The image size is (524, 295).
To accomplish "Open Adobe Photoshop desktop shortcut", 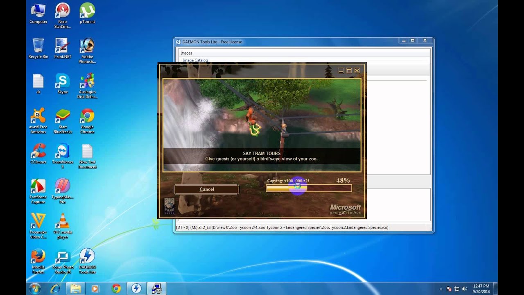I will pos(87,51).
